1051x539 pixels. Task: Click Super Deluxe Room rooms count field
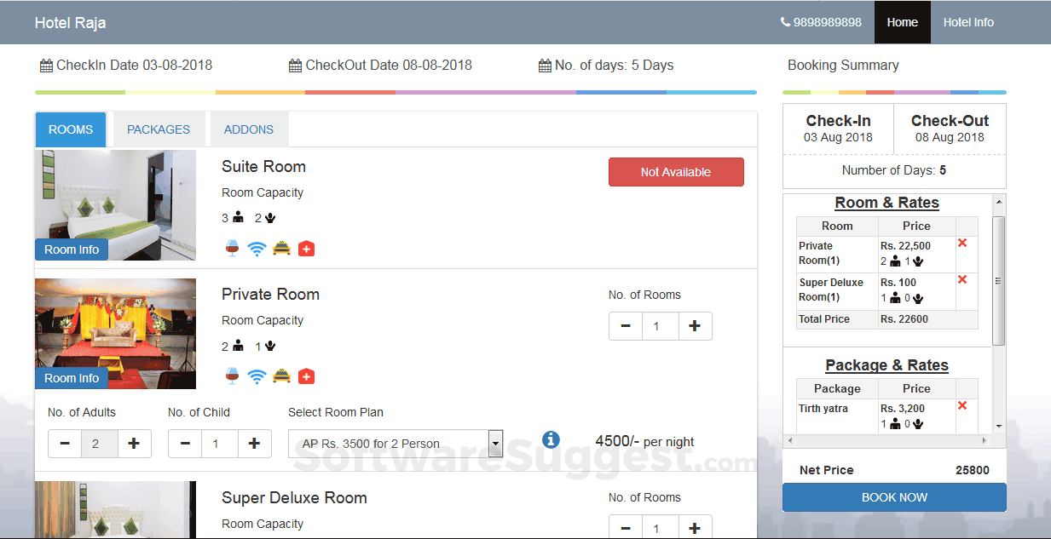coord(661,527)
